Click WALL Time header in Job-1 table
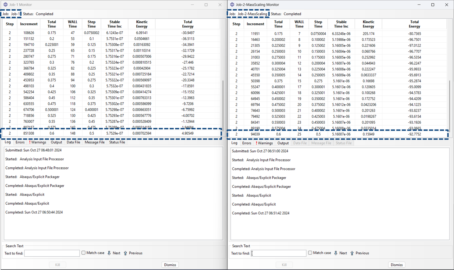This screenshot has width=454, height=270. pyautogui.click(x=73, y=24)
